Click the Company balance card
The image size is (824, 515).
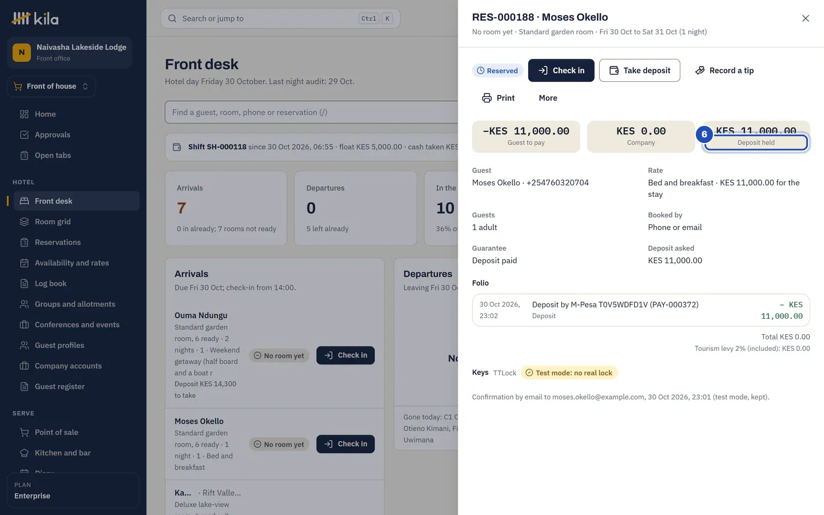[x=641, y=137]
